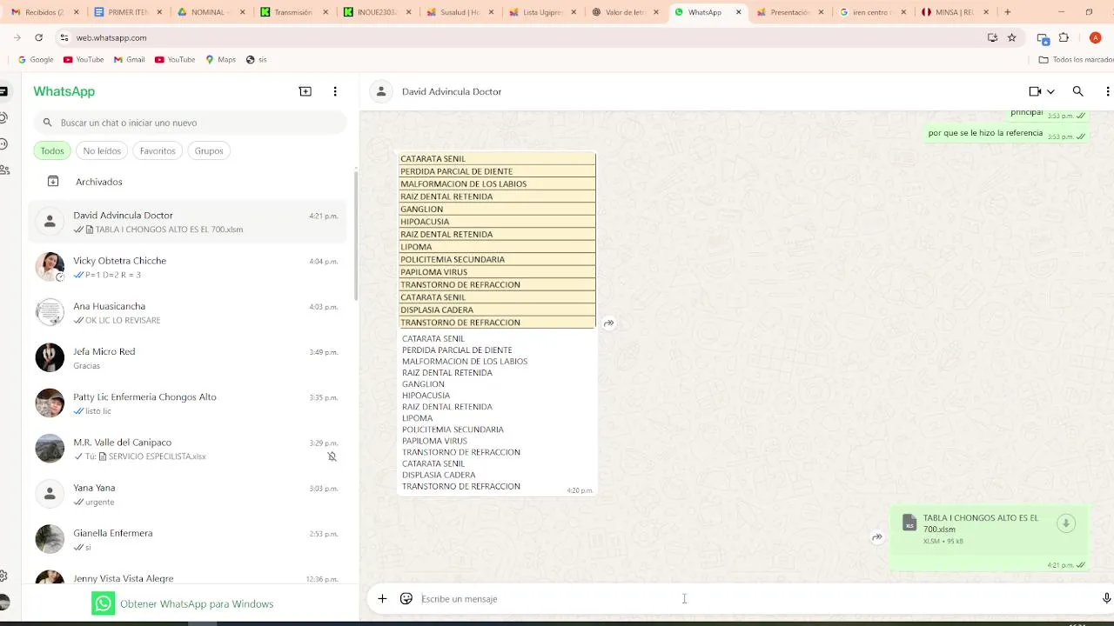Click the WhatsApp logo in download banner
Image resolution: width=1114 pixels, height=626 pixels.
pyautogui.click(x=104, y=603)
